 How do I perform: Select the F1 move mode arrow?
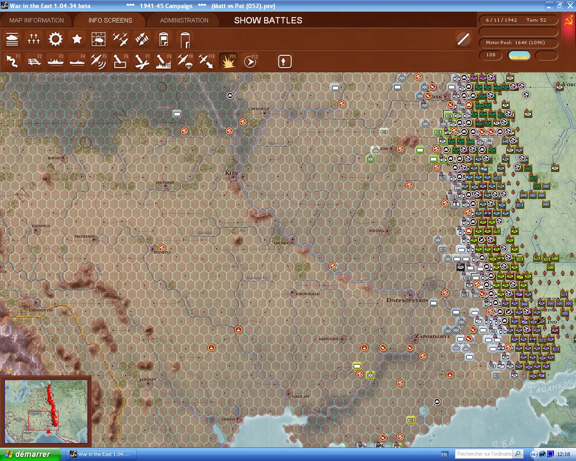coord(12,61)
